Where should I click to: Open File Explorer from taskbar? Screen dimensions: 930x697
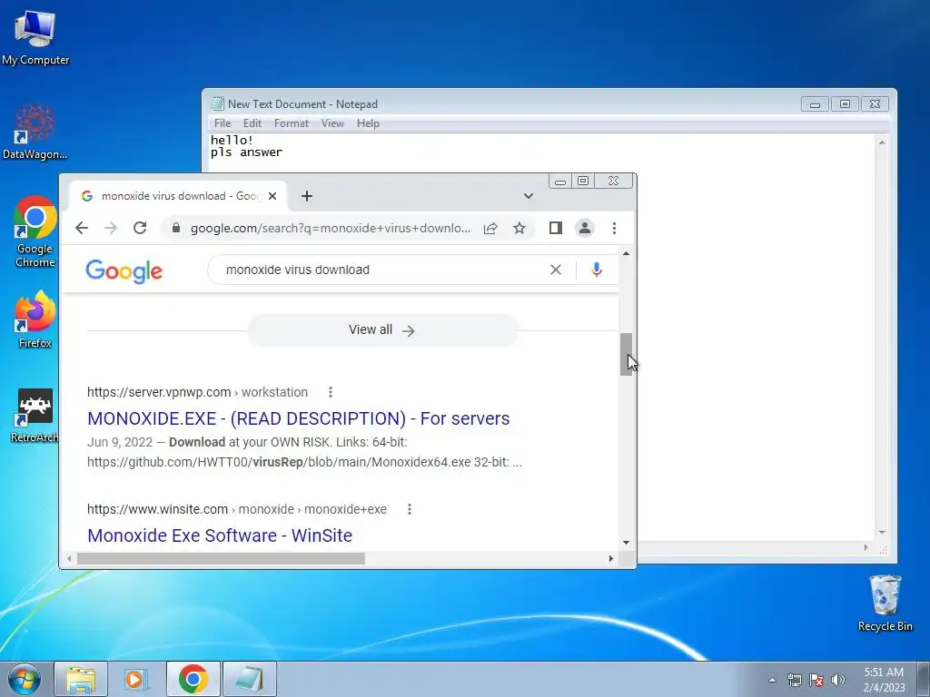click(81, 679)
